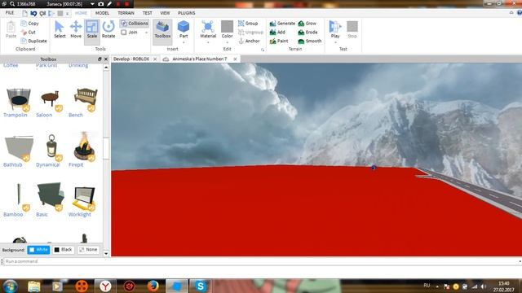Use the Paint terrain tool
The width and height of the screenshot is (522, 293).
pyautogui.click(x=279, y=41)
